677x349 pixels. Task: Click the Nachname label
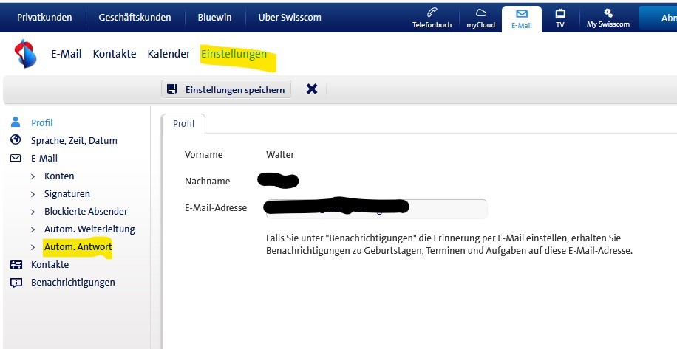(207, 182)
